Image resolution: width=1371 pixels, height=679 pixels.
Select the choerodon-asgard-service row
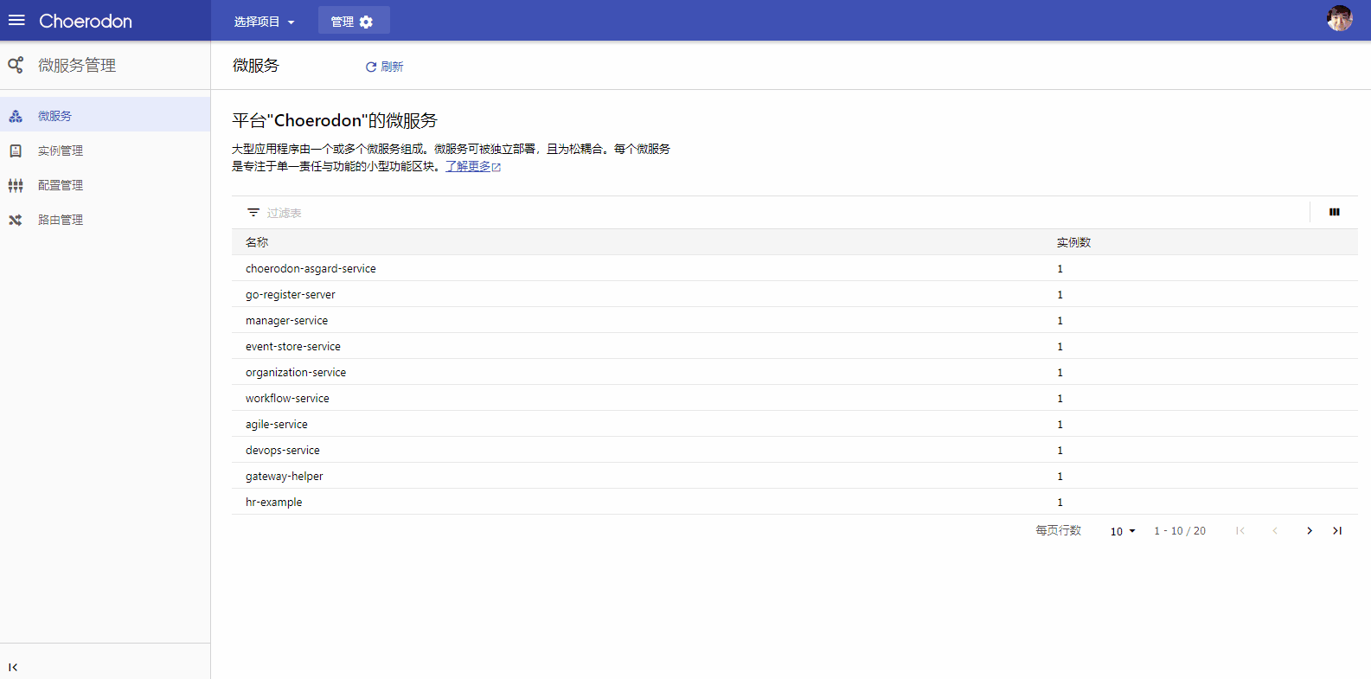(x=795, y=268)
